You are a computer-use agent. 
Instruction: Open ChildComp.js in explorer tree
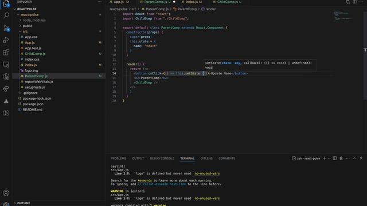(x=35, y=54)
